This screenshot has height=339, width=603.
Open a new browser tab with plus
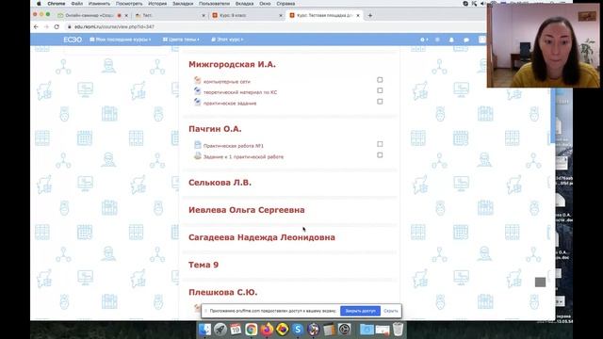tap(370, 15)
